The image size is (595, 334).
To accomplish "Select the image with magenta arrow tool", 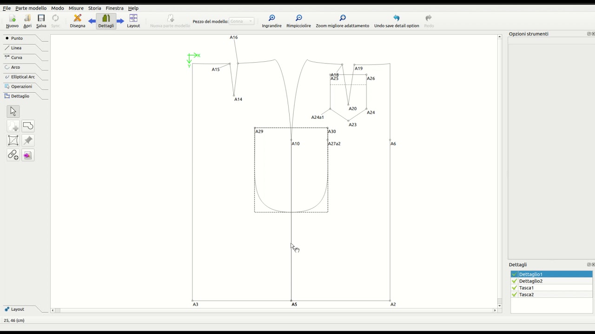I will coord(28,155).
